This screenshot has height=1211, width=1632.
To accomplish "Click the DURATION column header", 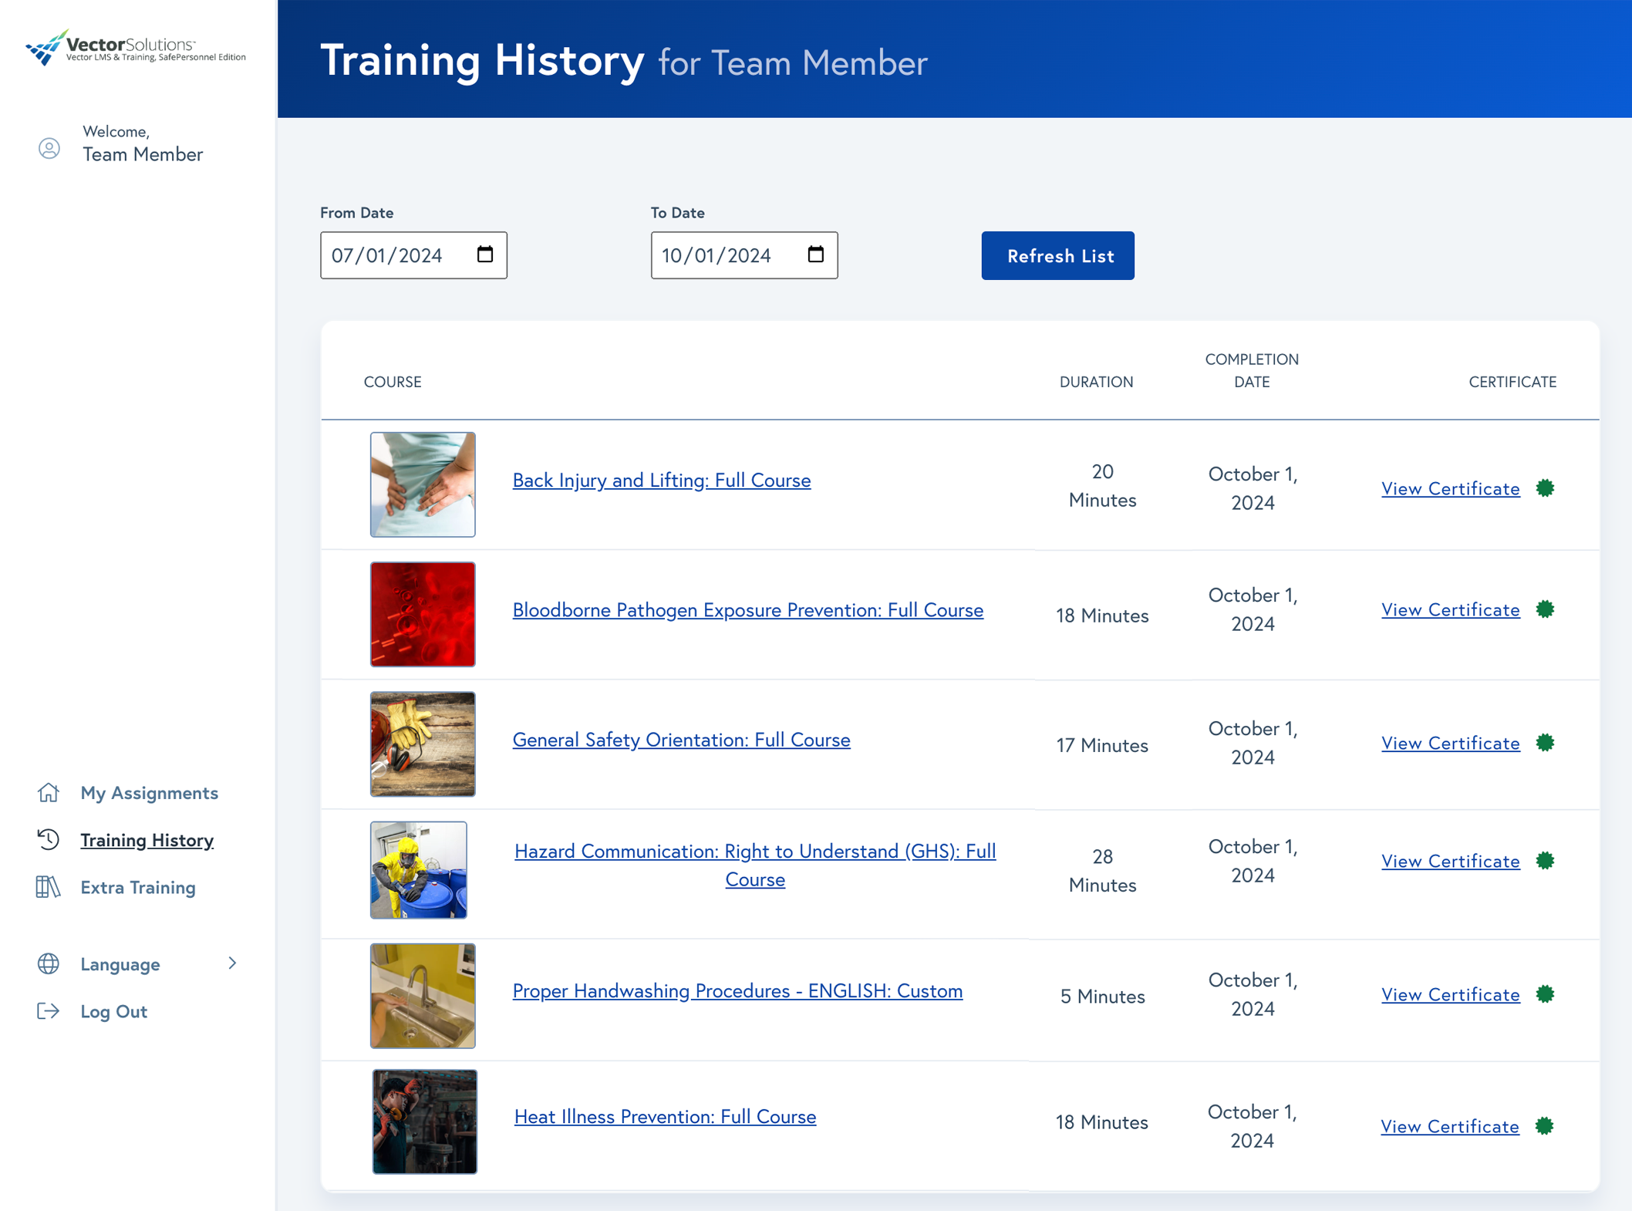I will tap(1096, 382).
